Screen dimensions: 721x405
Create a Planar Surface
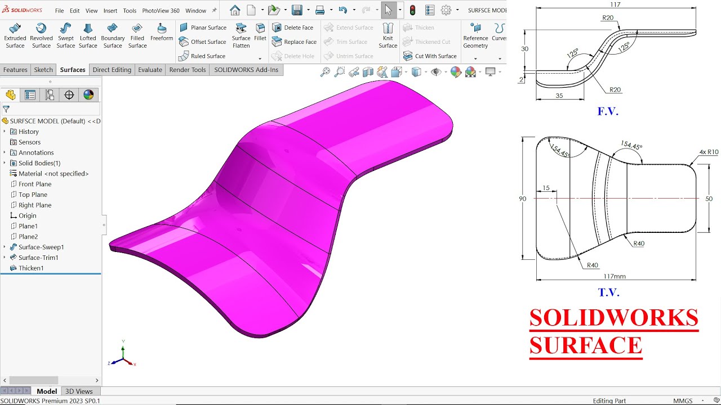click(203, 28)
